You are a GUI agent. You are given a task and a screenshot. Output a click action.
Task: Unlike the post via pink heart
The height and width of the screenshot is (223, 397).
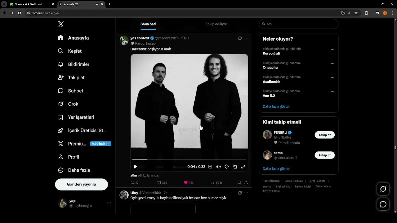click(186, 183)
